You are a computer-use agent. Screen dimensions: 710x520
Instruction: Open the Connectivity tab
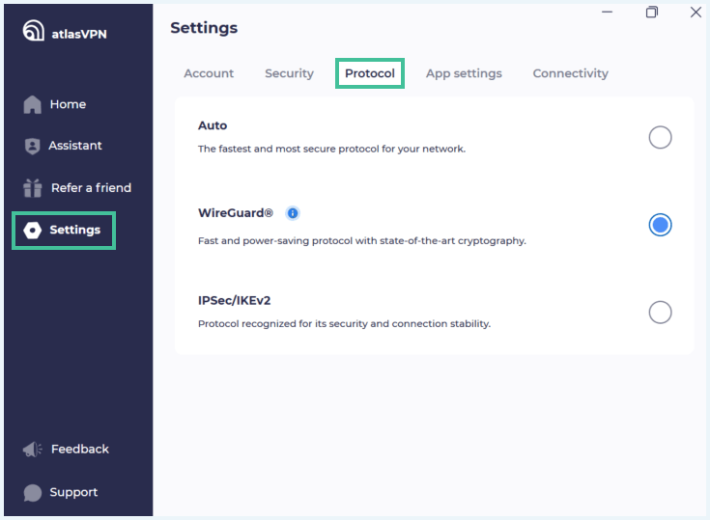click(x=571, y=73)
